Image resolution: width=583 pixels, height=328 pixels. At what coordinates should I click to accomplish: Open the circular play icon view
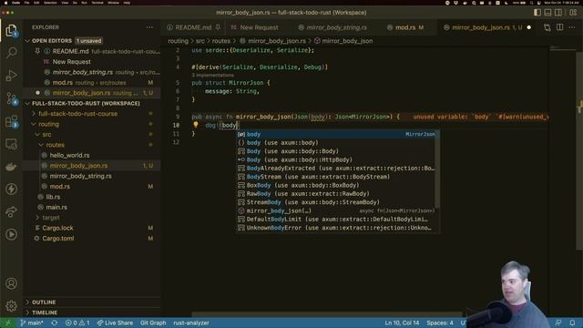coord(11,234)
